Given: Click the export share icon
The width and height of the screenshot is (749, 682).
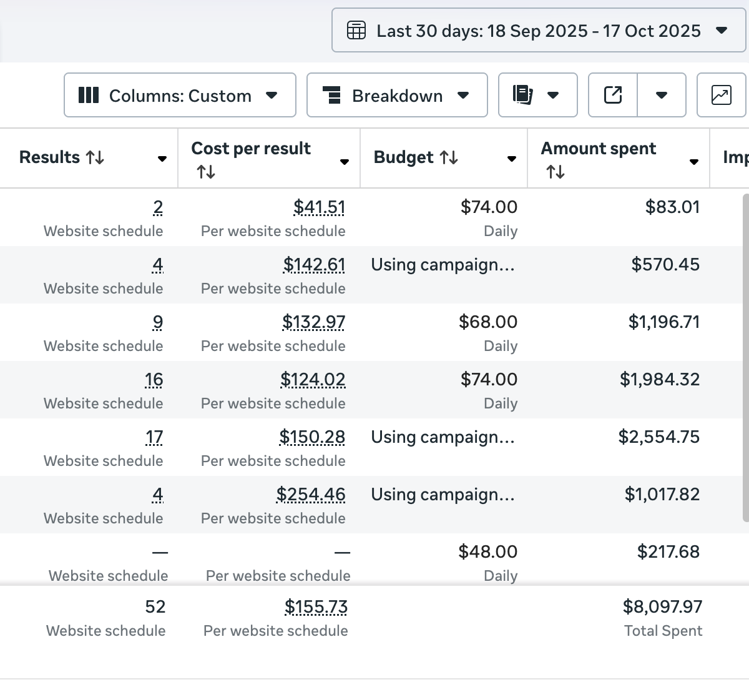Looking at the screenshot, I should tap(614, 95).
